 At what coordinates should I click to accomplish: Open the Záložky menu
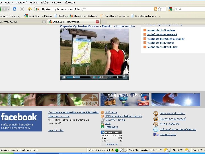point(45,3)
